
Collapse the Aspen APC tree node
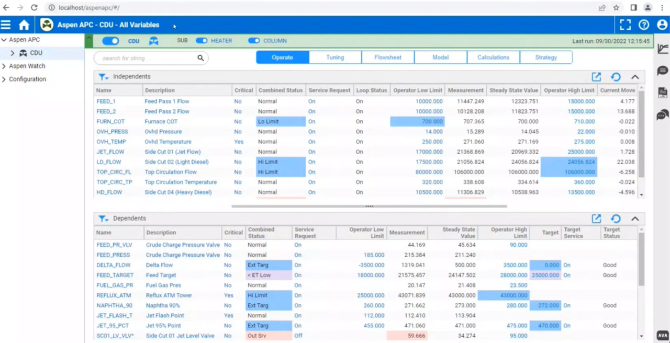coord(4,40)
